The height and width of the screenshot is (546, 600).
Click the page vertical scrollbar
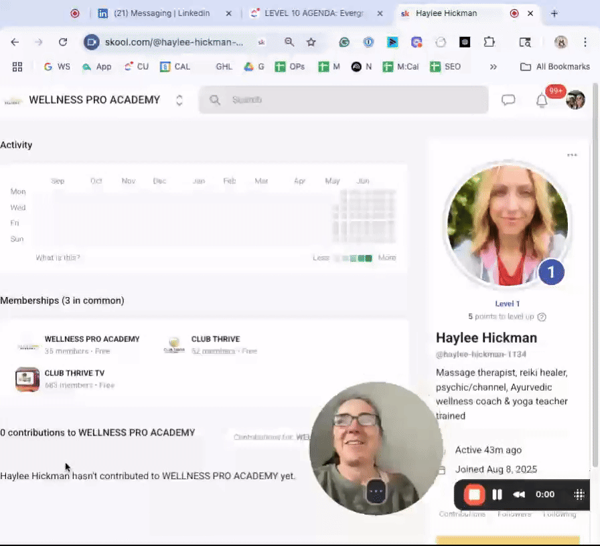point(595,275)
